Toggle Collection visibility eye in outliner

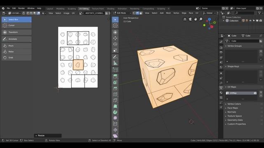point(250,21)
